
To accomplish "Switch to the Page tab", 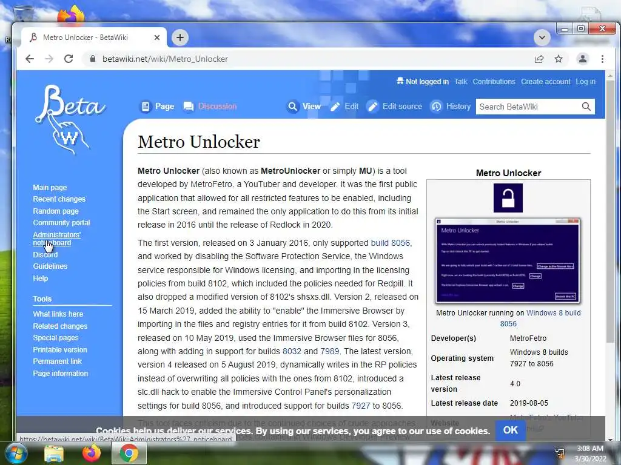I will pyautogui.click(x=164, y=107).
